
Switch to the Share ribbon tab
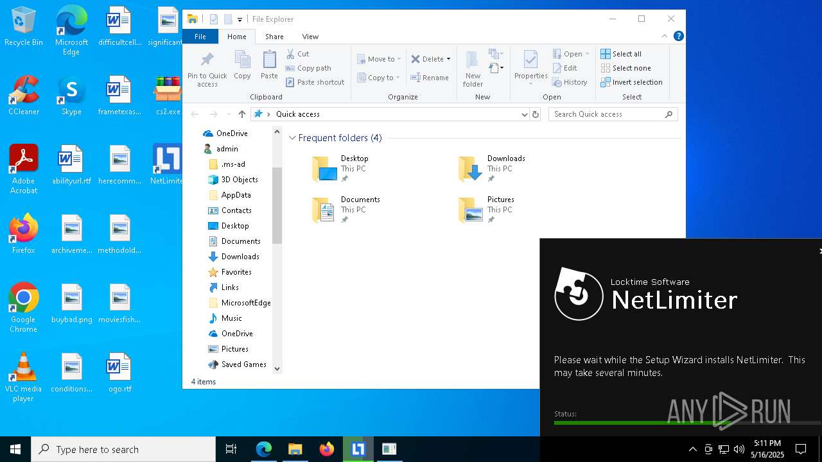(274, 37)
